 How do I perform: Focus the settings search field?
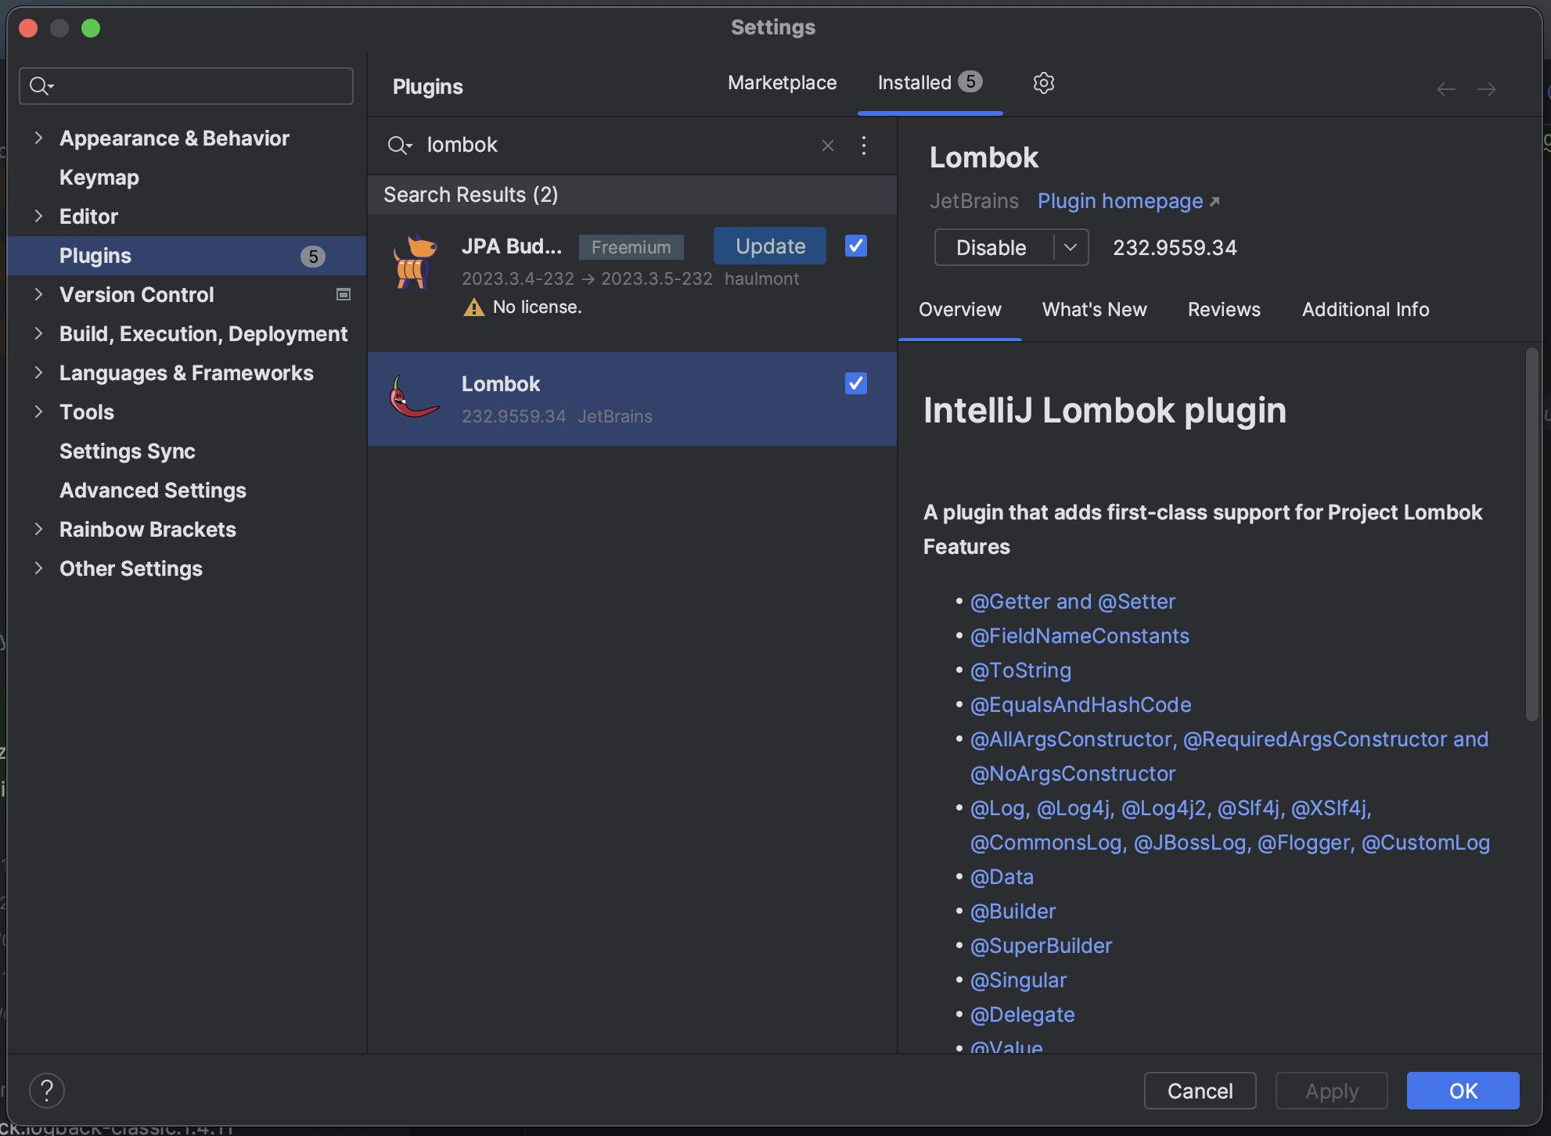[186, 86]
